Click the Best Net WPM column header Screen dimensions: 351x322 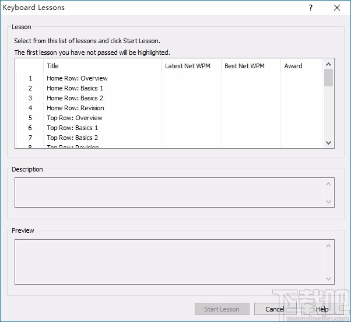coord(251,66)
